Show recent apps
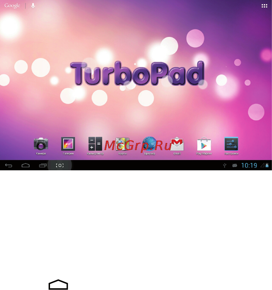 tap(42, 165)
